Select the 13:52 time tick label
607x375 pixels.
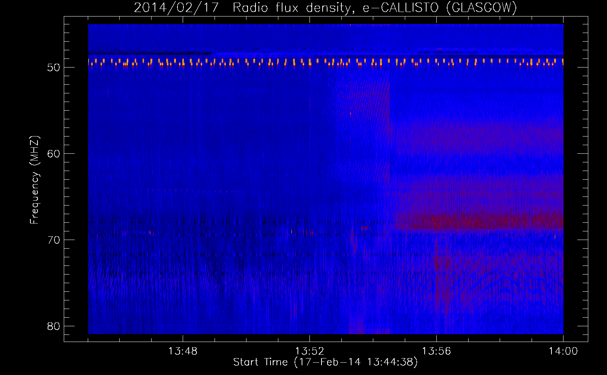point(310,351)
